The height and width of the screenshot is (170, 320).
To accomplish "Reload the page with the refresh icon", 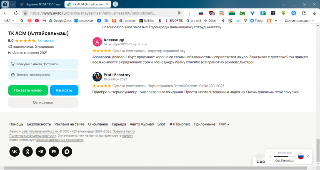I will click(16, 13).
